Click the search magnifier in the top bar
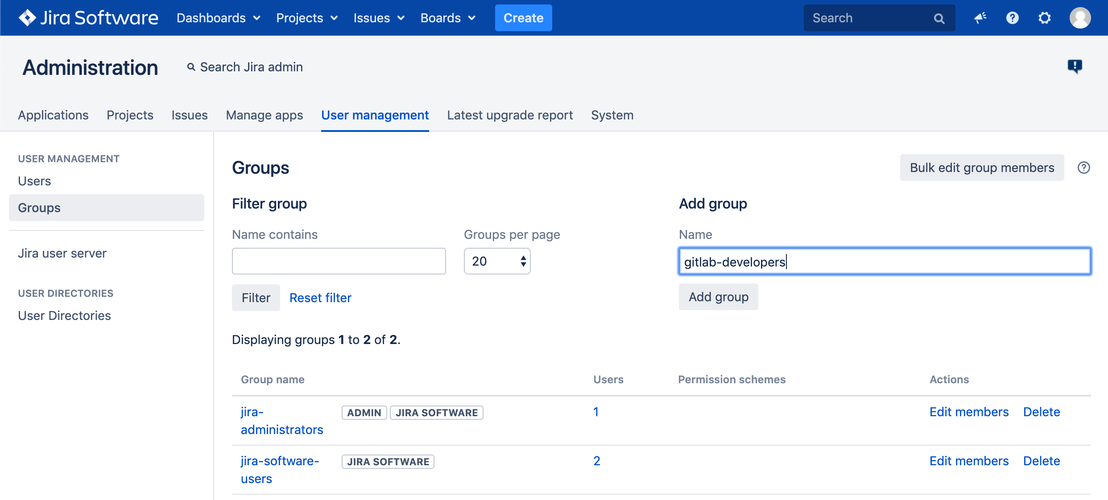Image resolution: width=1108 pixels, height=500 pixels. (939, 18)
